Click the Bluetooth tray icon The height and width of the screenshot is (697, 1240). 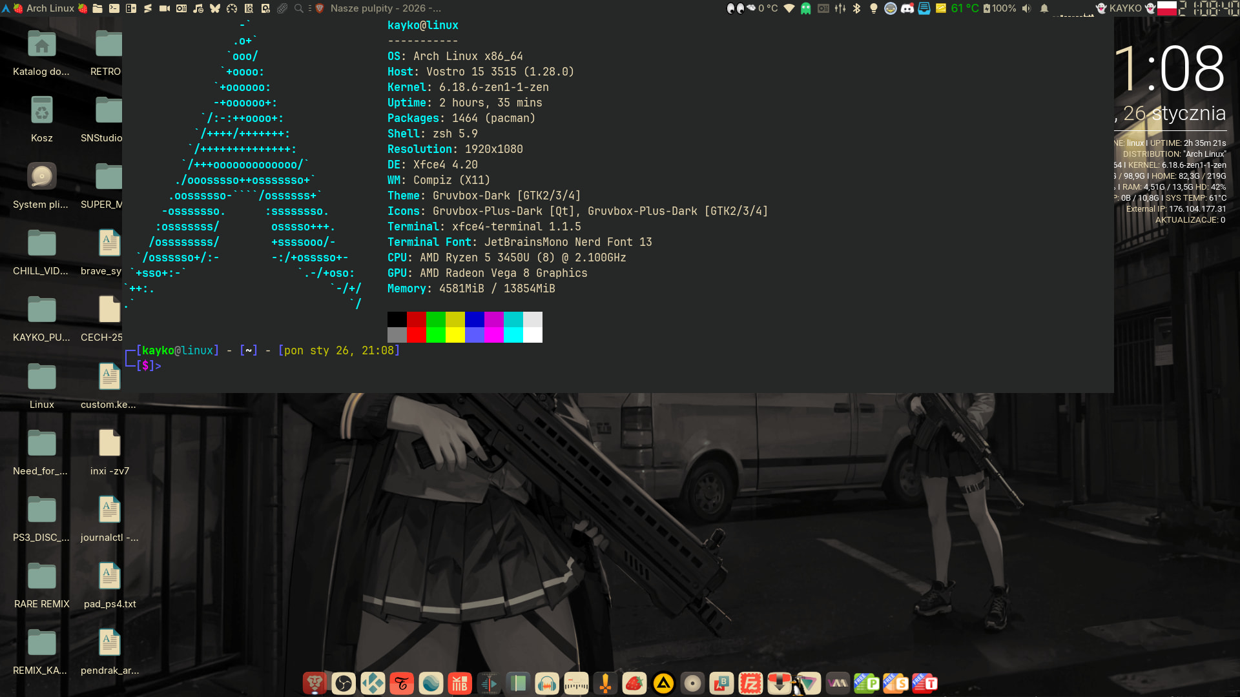(x=857, y=8)
